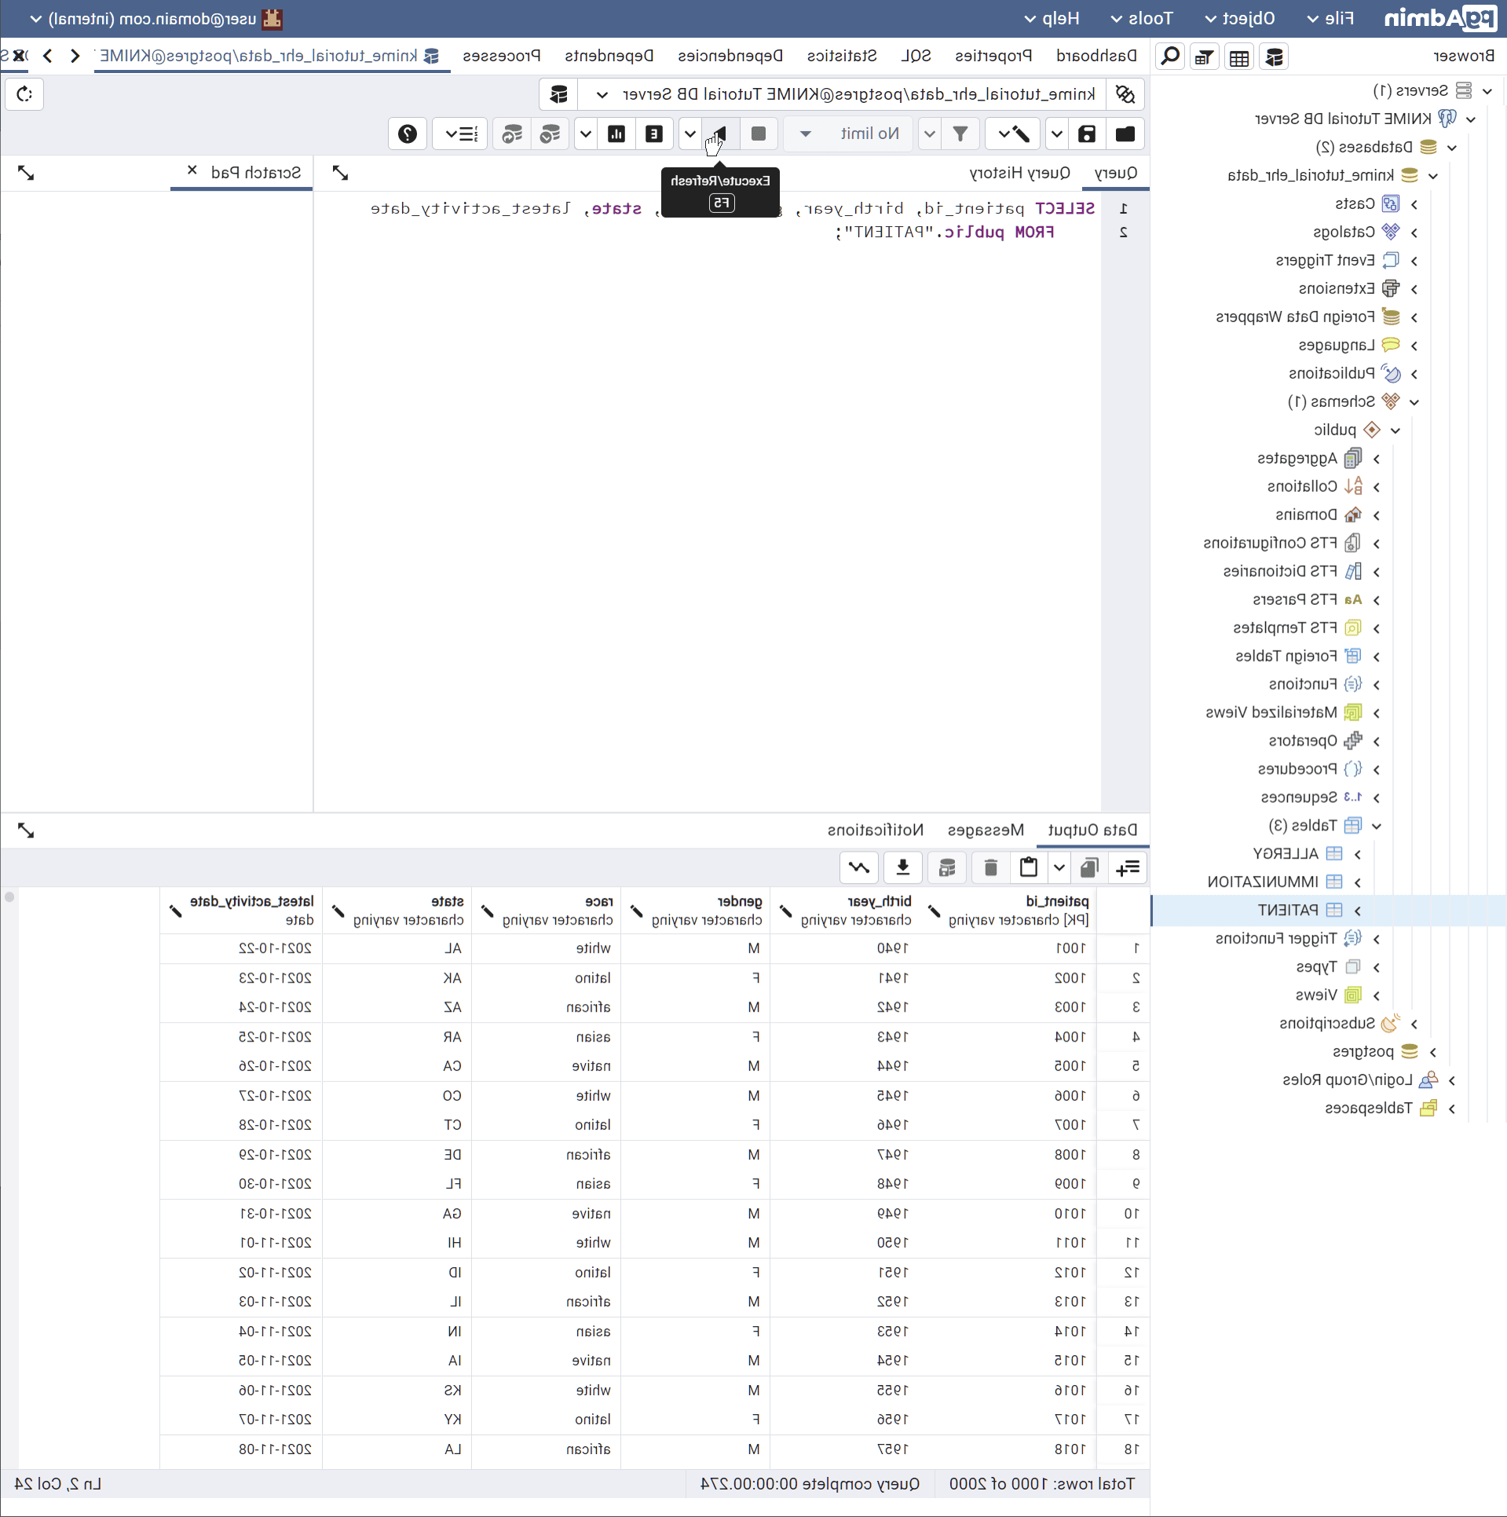The width and height of the screenshot is (1507, 1517).
Task: Click the Save Data Changes icon
Action: (947, 867)
